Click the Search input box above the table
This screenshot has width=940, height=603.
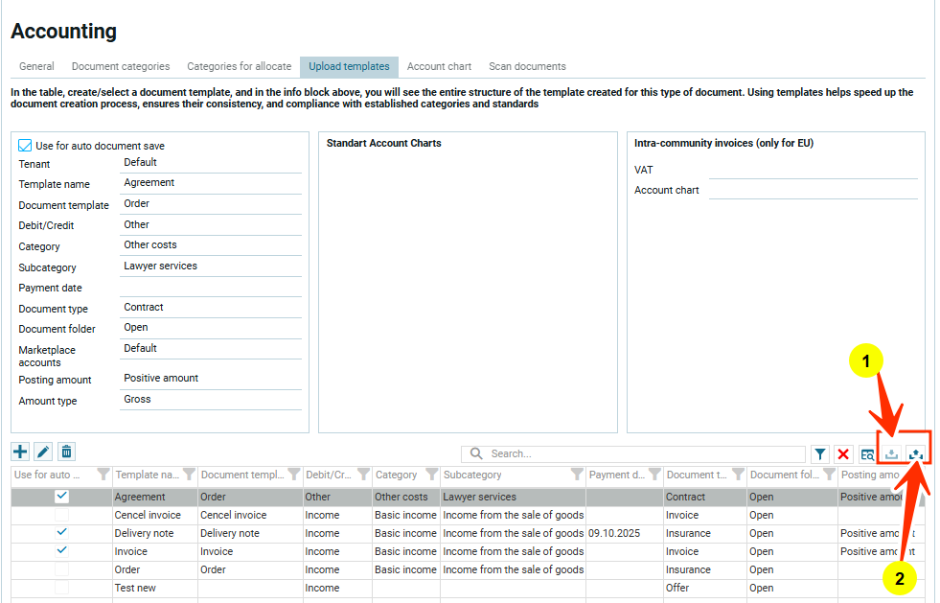[642, 453]
